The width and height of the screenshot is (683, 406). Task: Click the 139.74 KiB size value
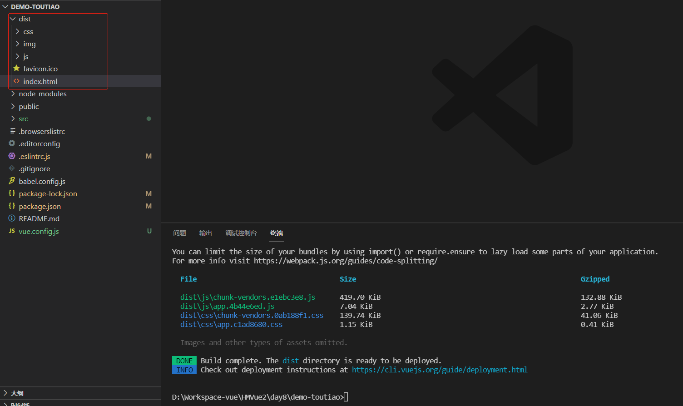pos(360,315)
